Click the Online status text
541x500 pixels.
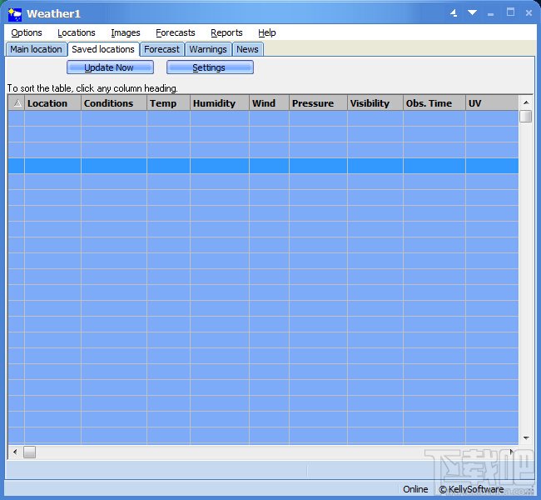pyautogui.click(x=415, y=489)
